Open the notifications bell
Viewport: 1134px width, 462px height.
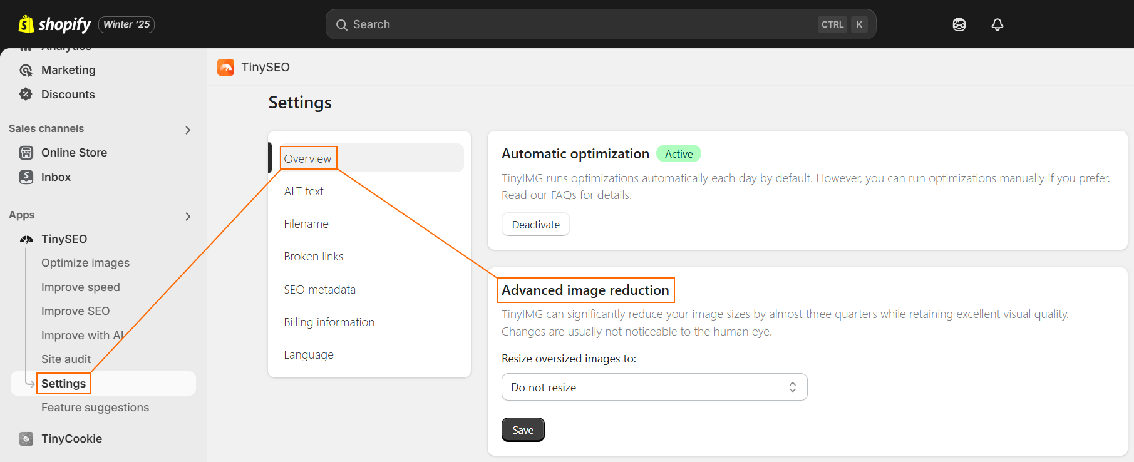click(997, 24)
